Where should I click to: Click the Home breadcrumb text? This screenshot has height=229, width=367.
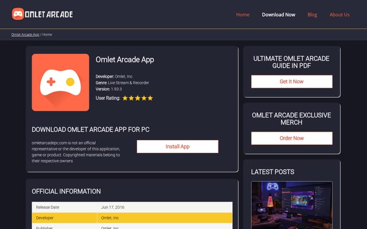[47, 34]
